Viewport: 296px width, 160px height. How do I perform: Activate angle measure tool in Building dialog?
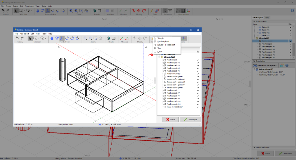(127, 38)
